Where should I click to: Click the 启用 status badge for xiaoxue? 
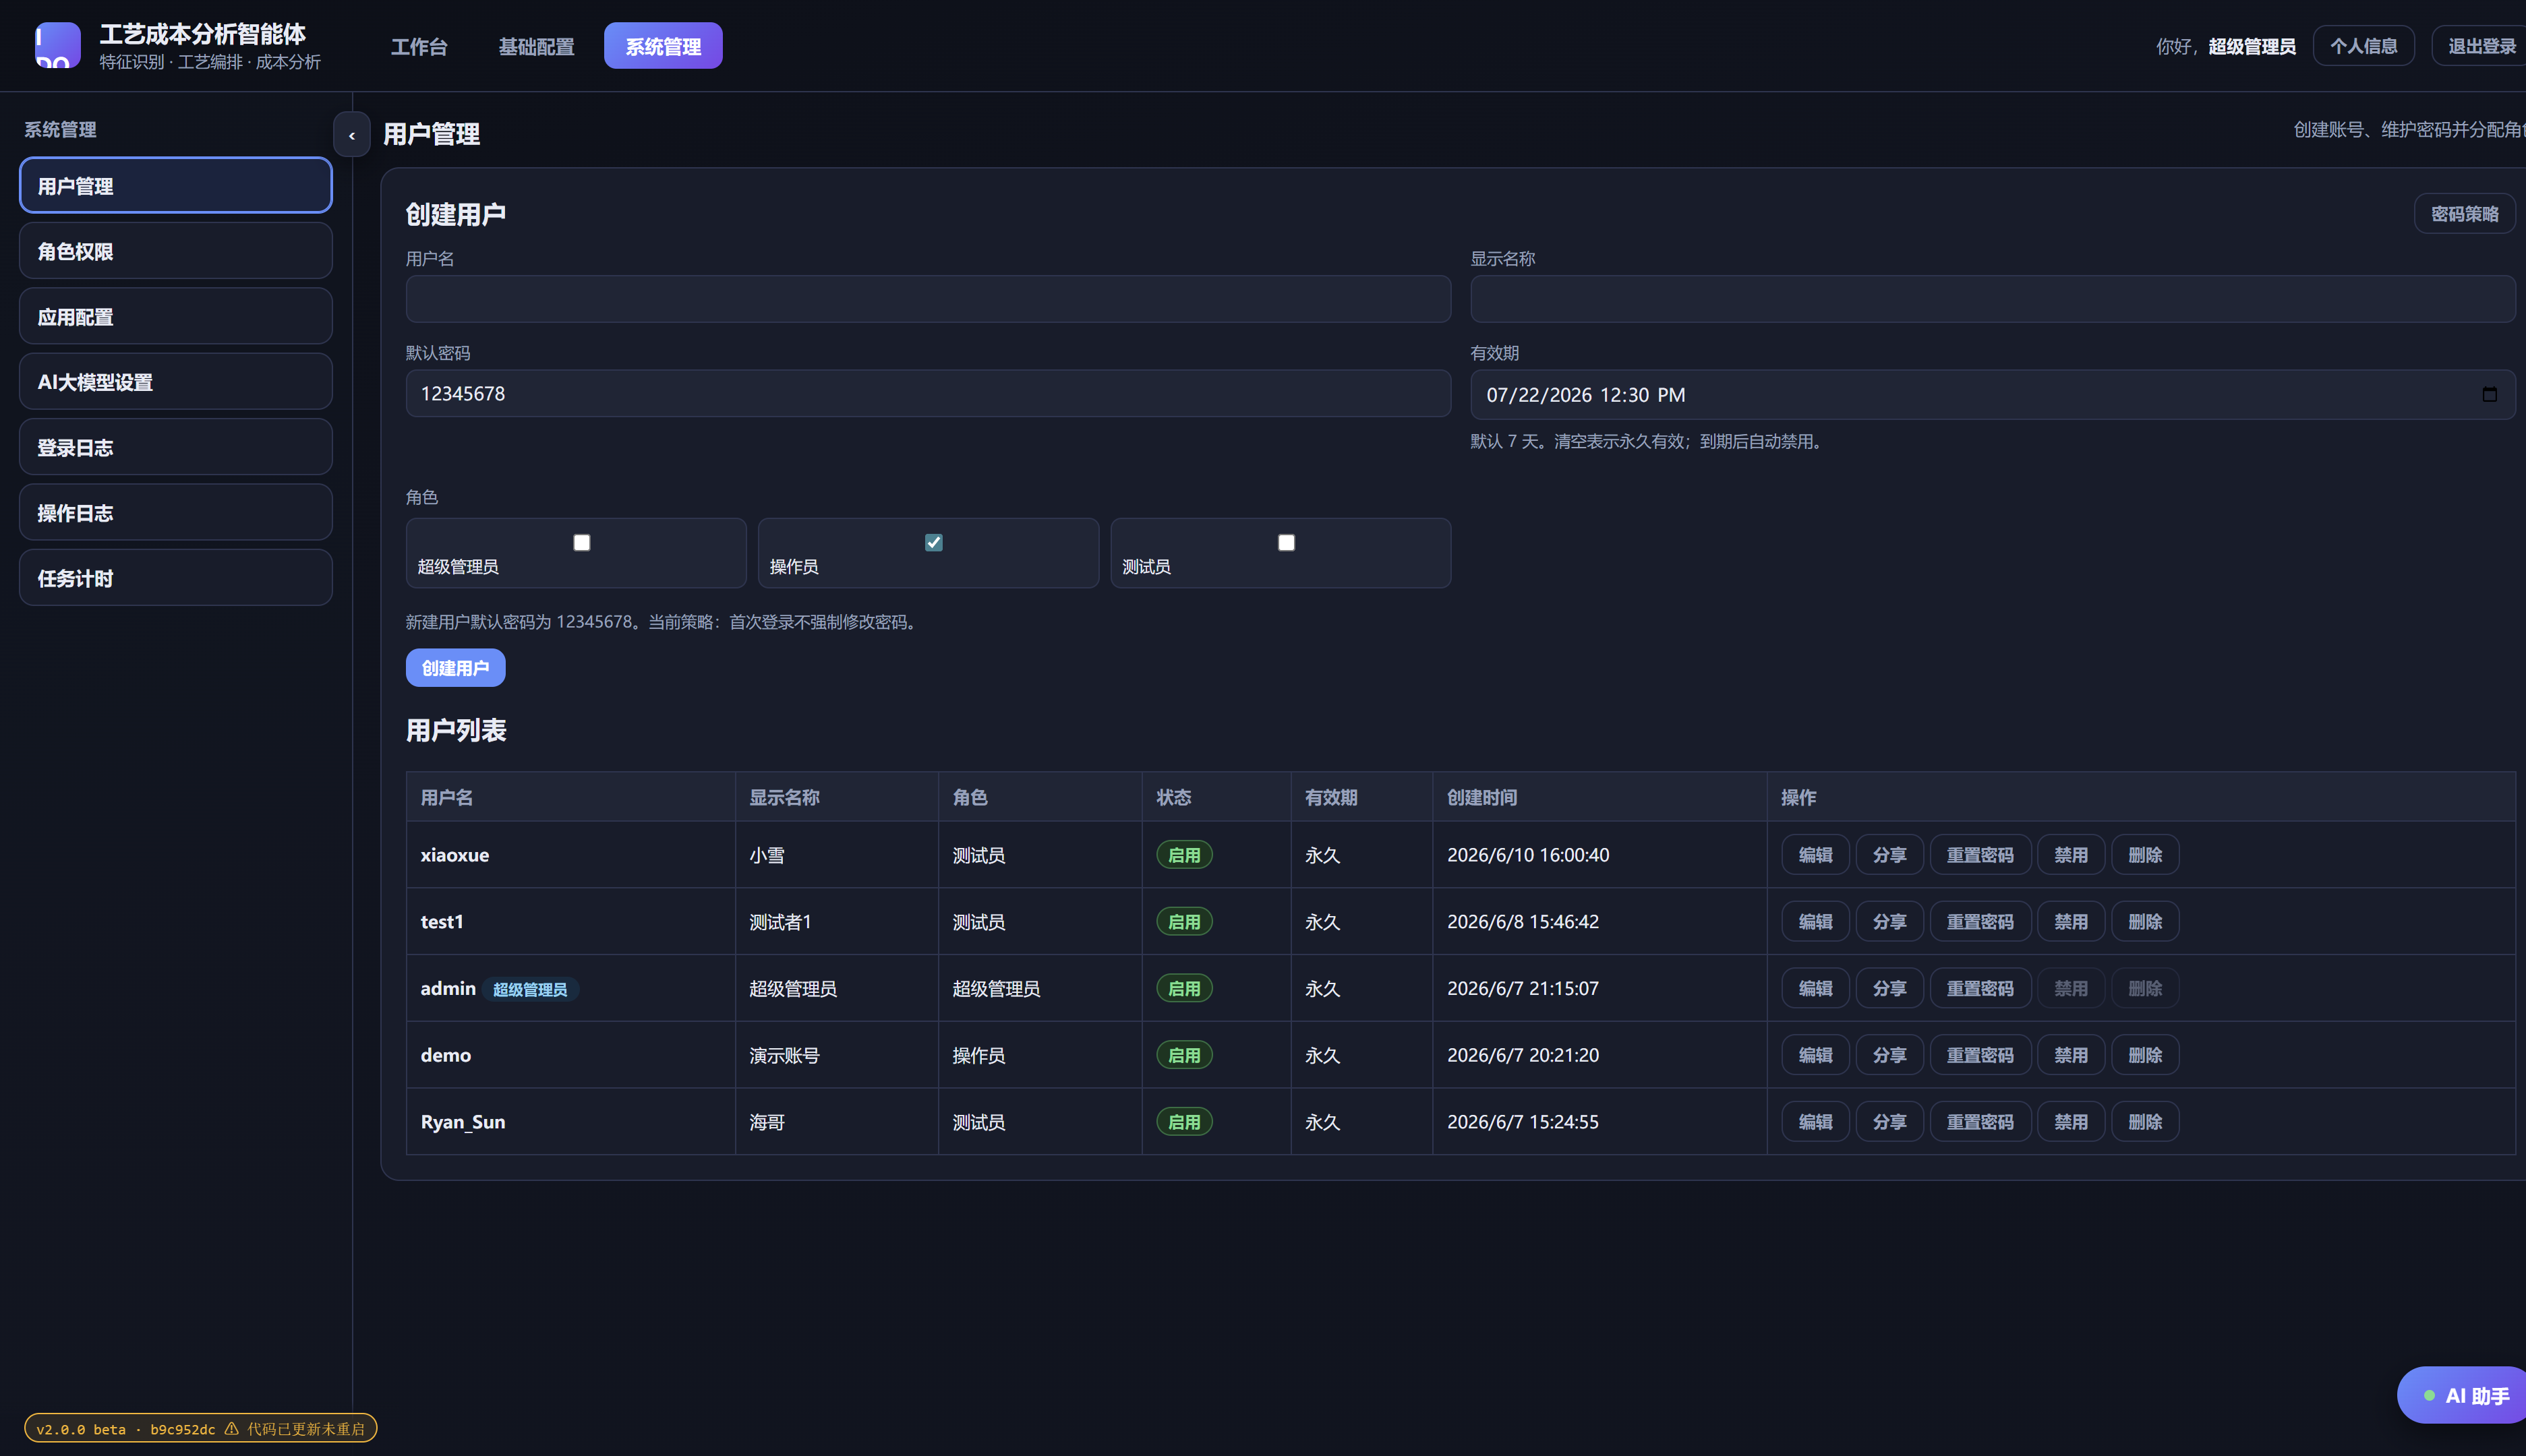click(x=1185, y=855)
